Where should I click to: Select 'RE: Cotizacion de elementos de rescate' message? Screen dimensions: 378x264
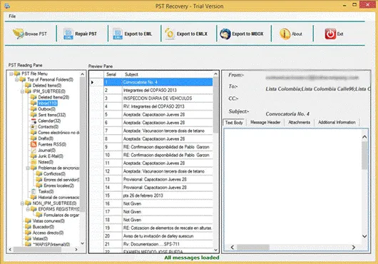(158, 228)
